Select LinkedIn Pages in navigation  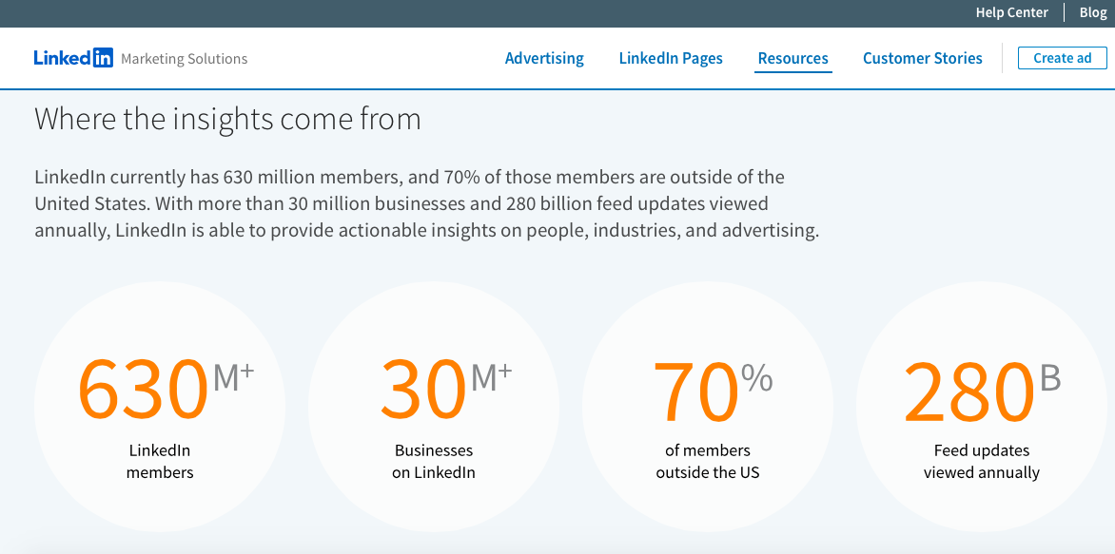(671, 58)
